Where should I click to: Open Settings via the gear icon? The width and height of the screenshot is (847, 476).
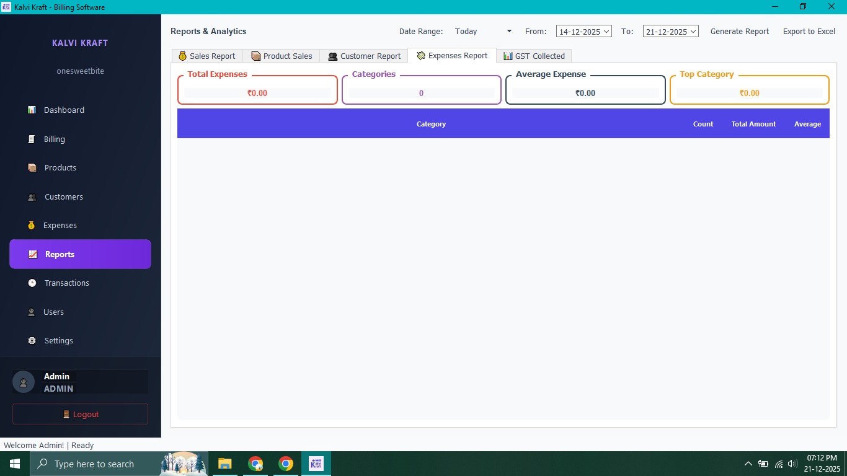tap(32, 341)
